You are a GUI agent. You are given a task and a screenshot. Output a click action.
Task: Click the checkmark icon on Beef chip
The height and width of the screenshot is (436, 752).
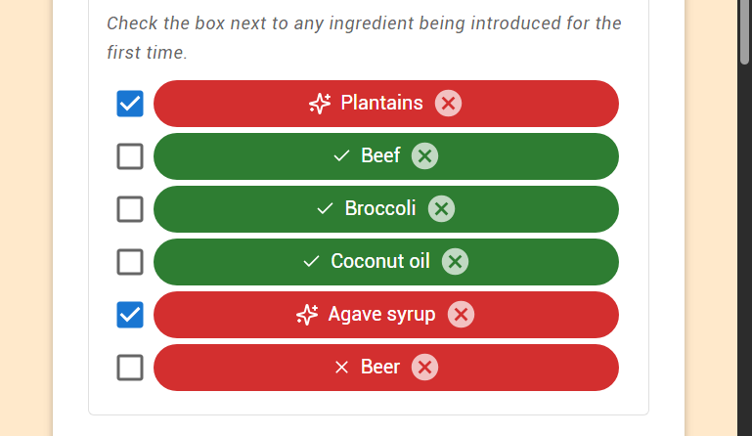point(341,156)
